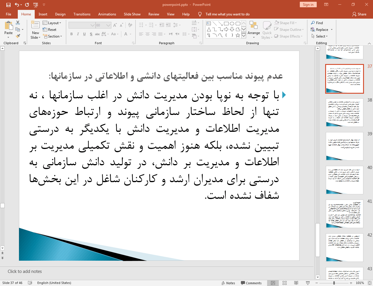This screenshot has height=286, width=373.
Task: Click the Repeat action icon
Action: pos(27,5)
